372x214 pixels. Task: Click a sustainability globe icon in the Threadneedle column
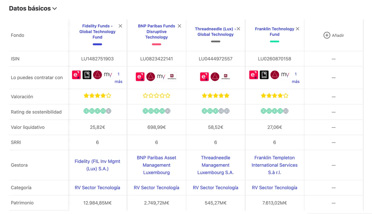[x=204, y=111]
